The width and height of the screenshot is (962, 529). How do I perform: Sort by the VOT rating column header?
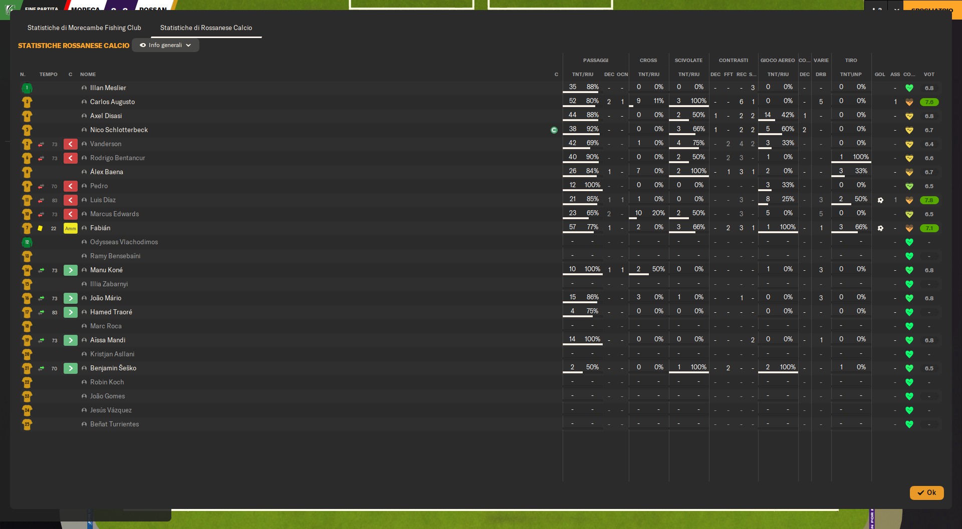(929, 75)
